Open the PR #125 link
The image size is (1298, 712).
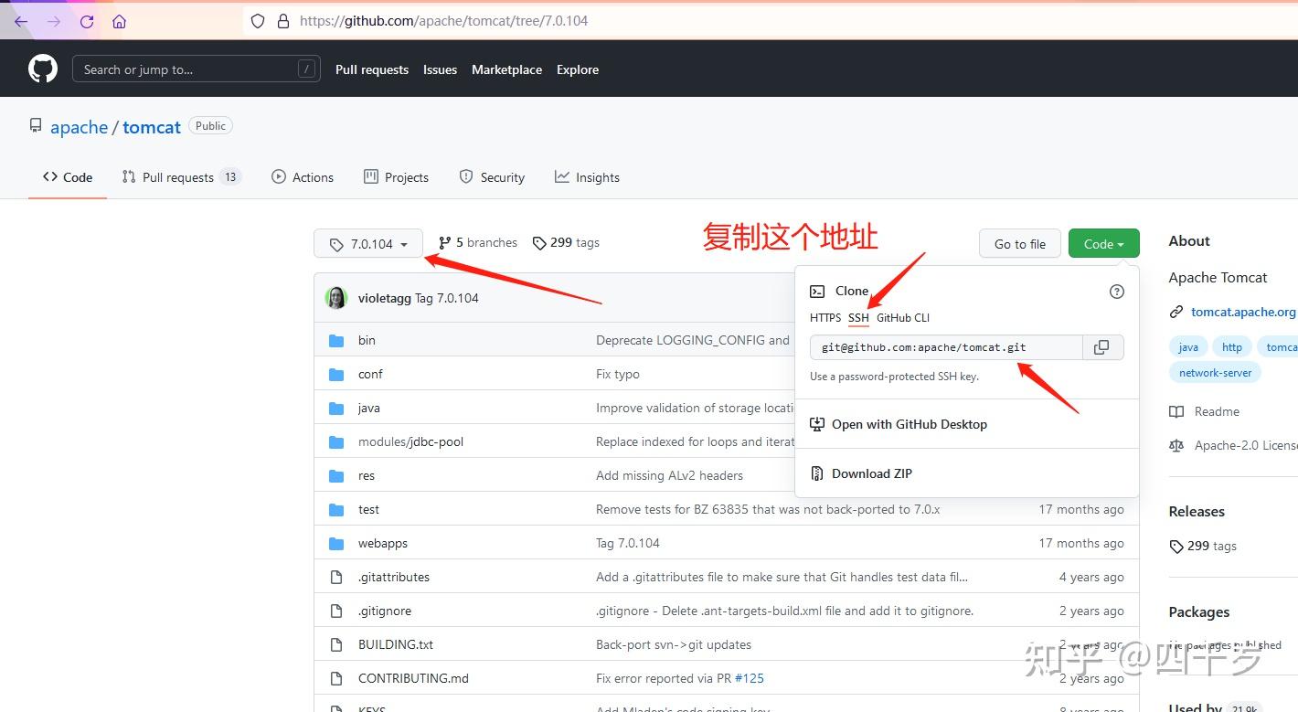point(750,678)
